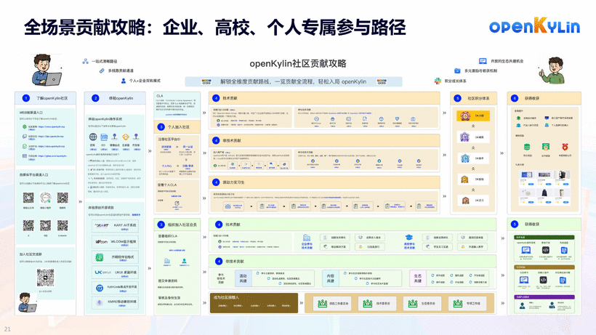Open the LinkedIn QR code
596x335 pixels.
click(63, 225)
